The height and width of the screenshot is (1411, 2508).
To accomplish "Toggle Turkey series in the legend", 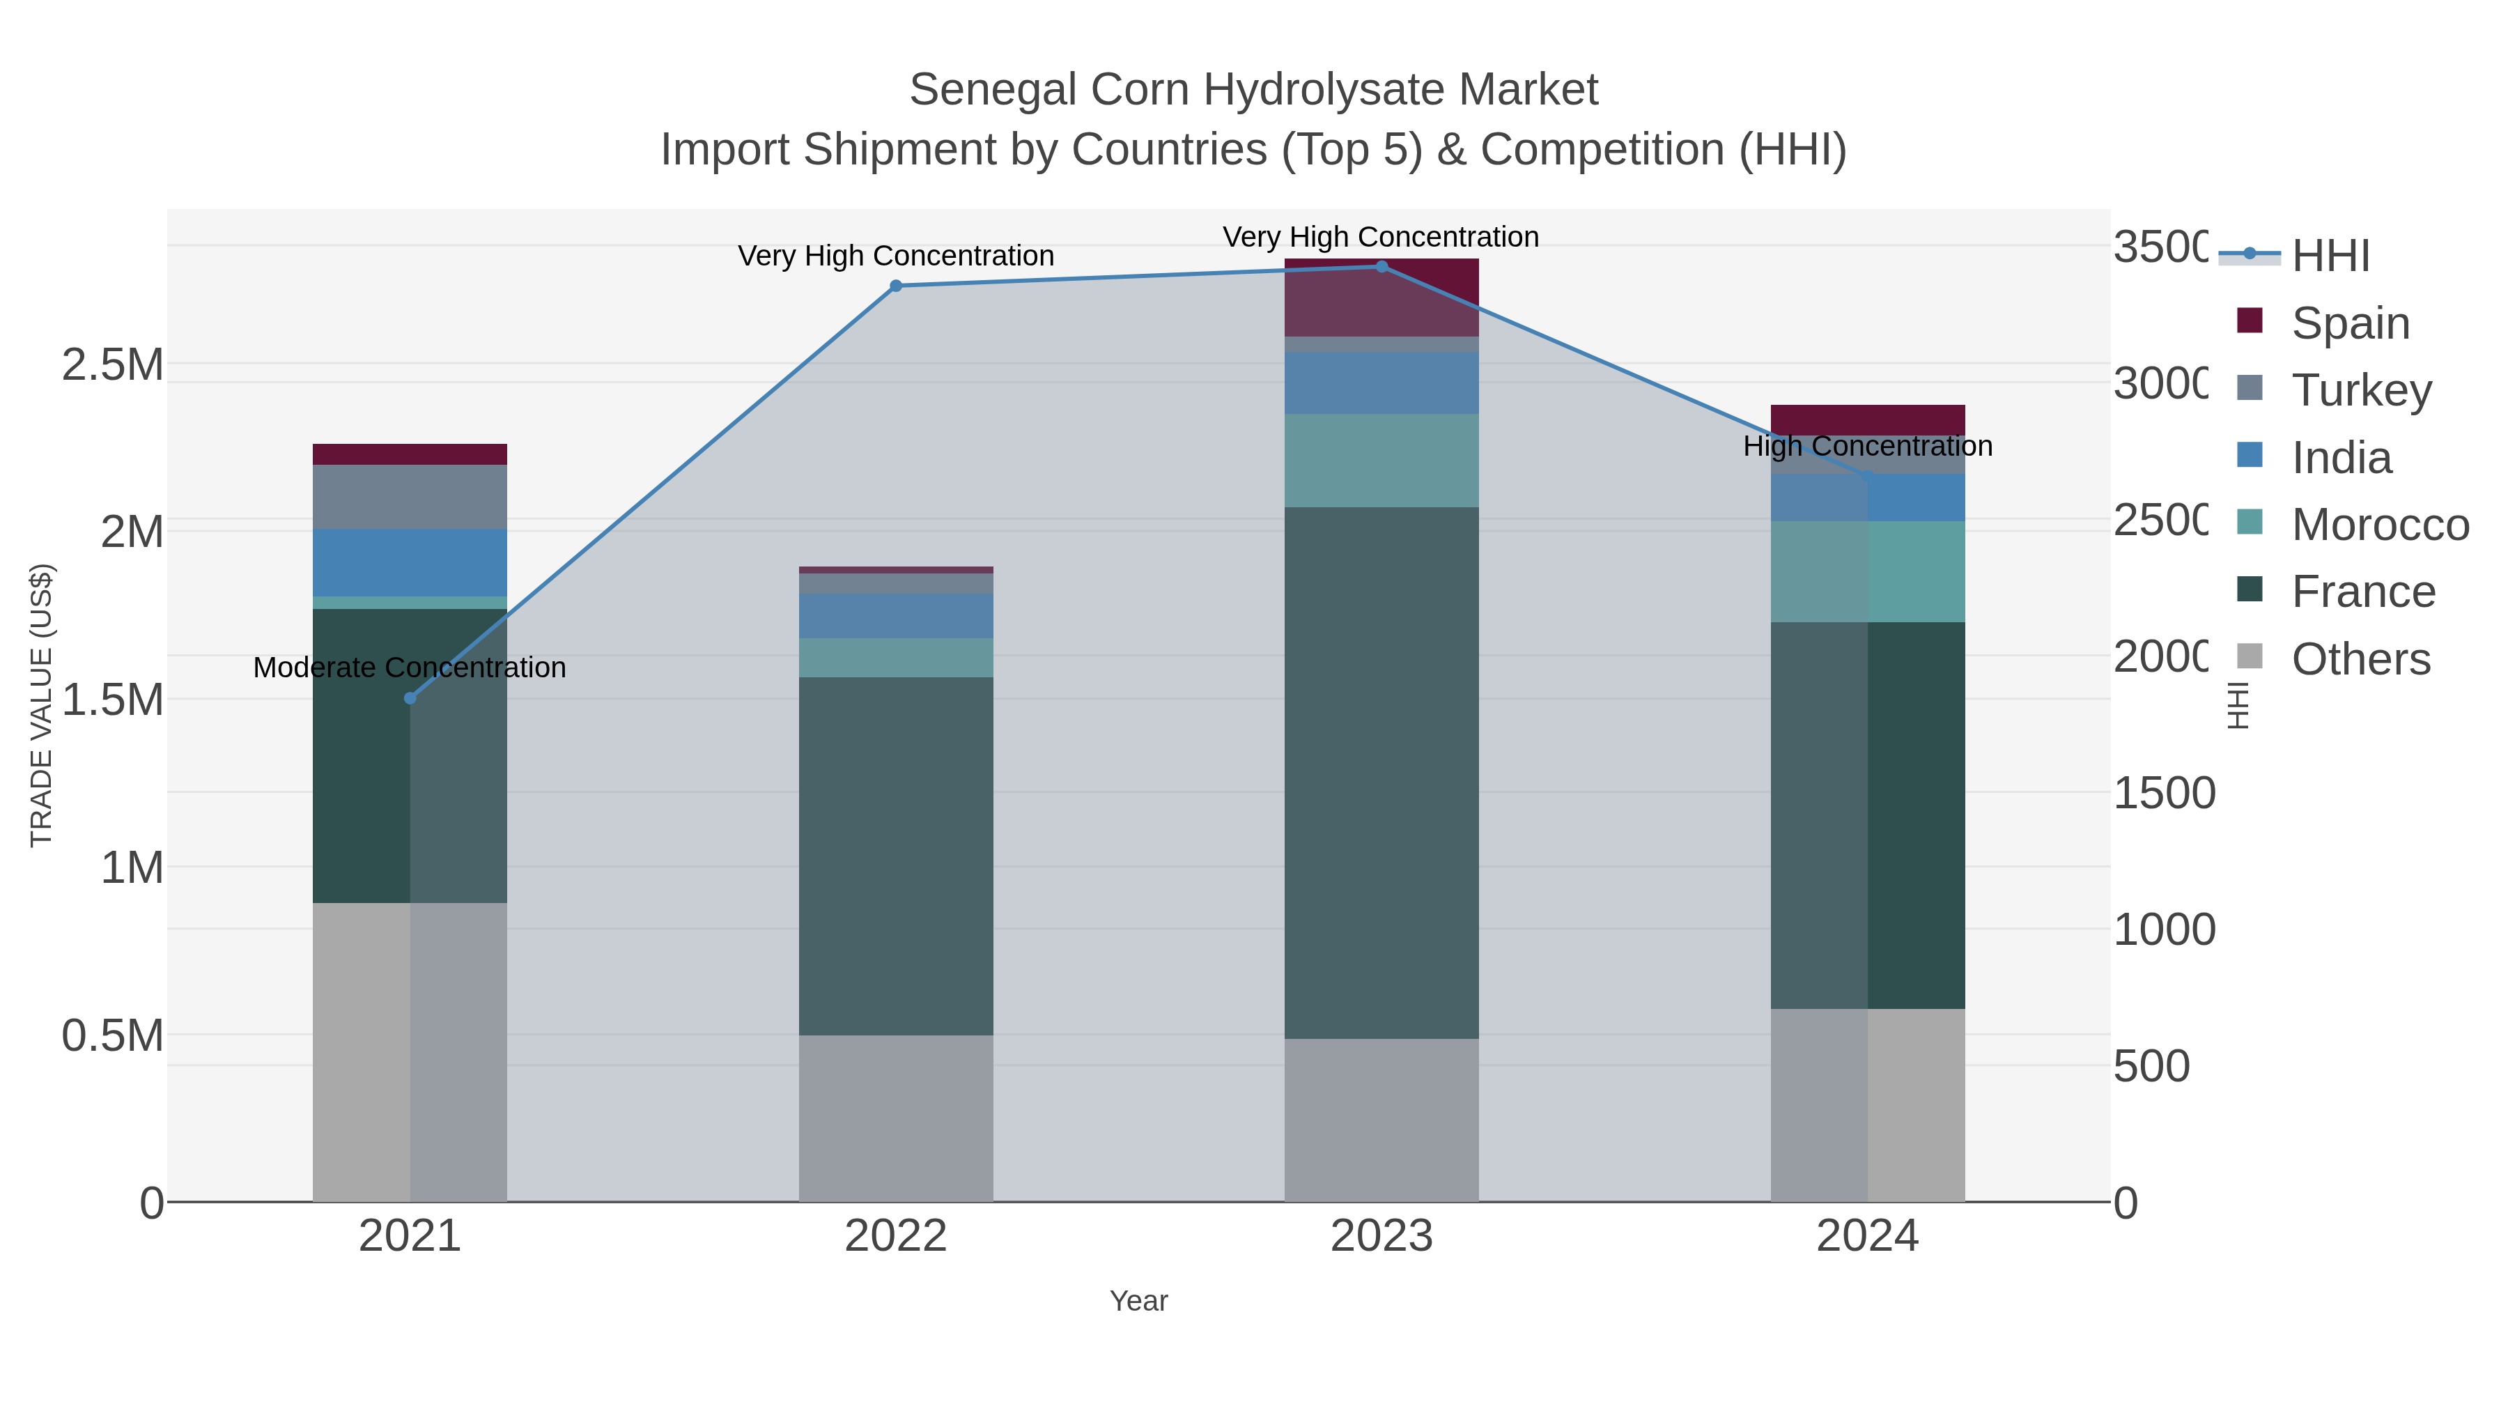I will (2335, 390).
